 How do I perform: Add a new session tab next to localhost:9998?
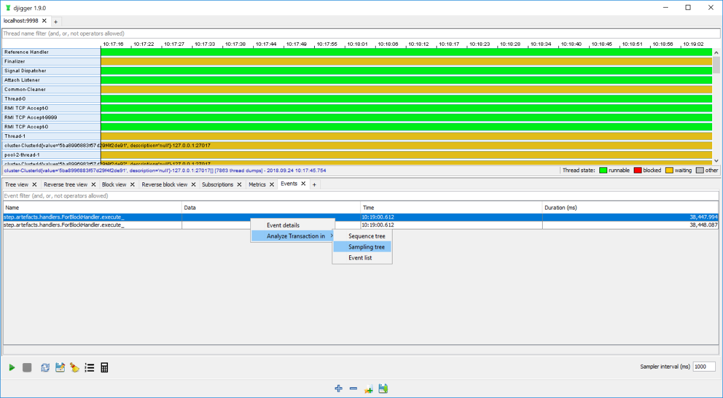tap(55, 22)
